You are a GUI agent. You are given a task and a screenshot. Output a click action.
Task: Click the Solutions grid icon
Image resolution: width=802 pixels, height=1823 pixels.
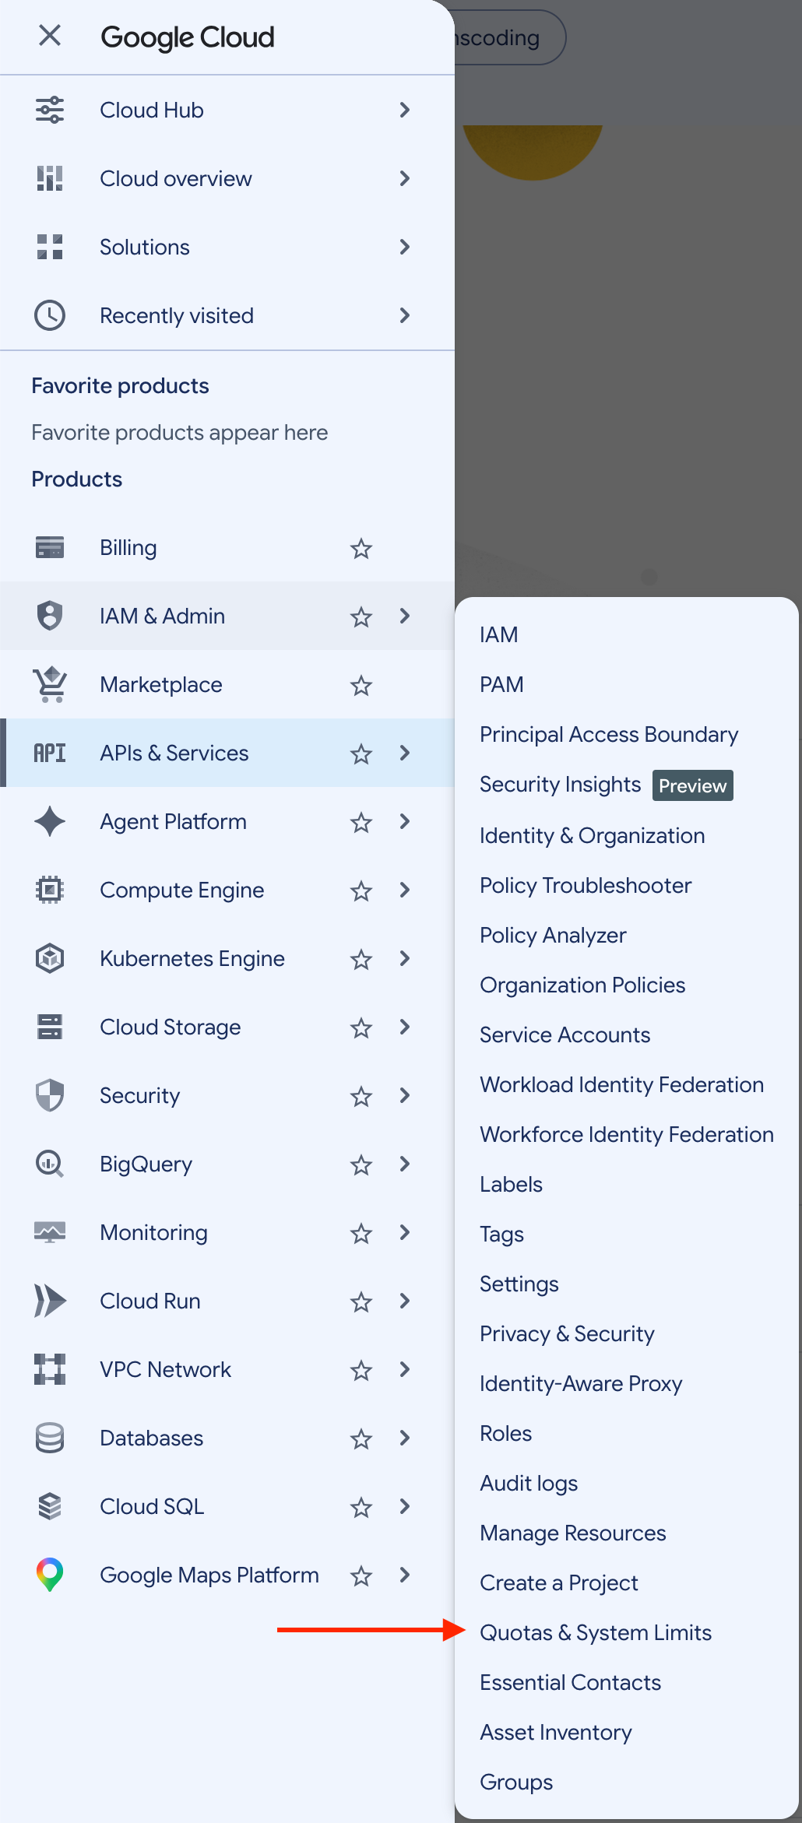coord(50,247)
